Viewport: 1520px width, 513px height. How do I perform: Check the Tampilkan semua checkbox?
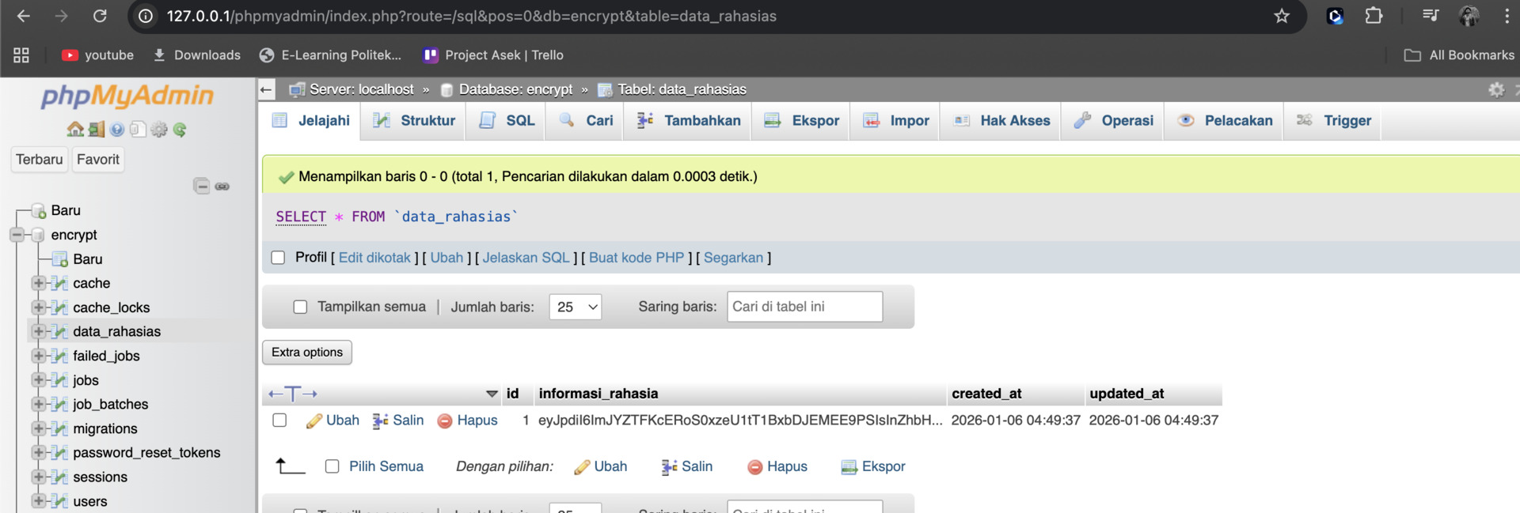tap(300, 307)
